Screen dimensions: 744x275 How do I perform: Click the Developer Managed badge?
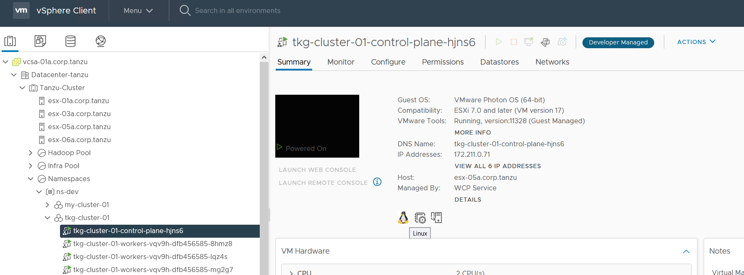click(x=618, y=42)
